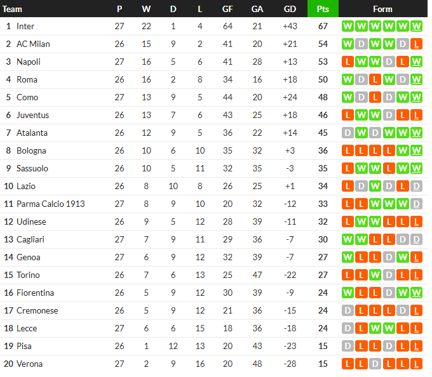Viewport: 432px width, 377px height.
Task: Open the Cremonese team link
Action: pos(37,311)
